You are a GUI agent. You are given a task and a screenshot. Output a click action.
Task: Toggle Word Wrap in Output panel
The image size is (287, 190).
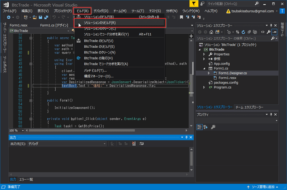click(x=141, y=144)
